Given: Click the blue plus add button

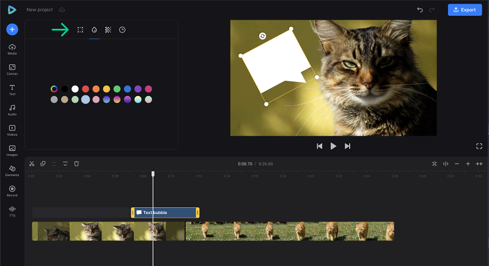Looking at the screenshot, I should pos(12,29).
